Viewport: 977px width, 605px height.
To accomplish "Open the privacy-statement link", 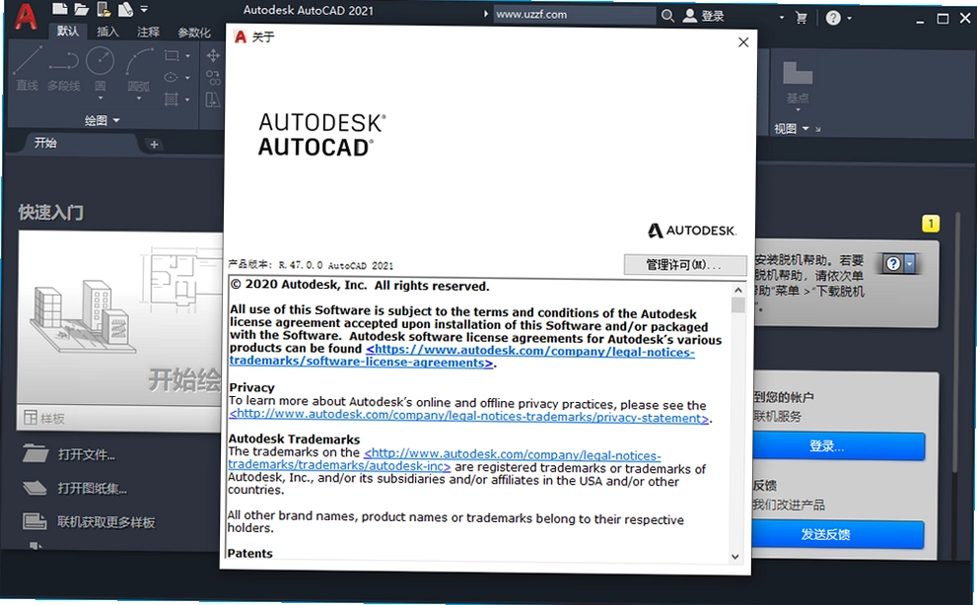I will point(468,416).
